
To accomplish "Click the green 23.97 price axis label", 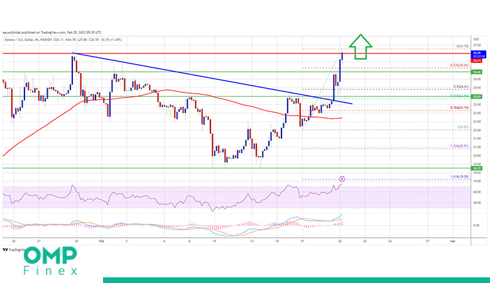I will click(x=477, y=97).
